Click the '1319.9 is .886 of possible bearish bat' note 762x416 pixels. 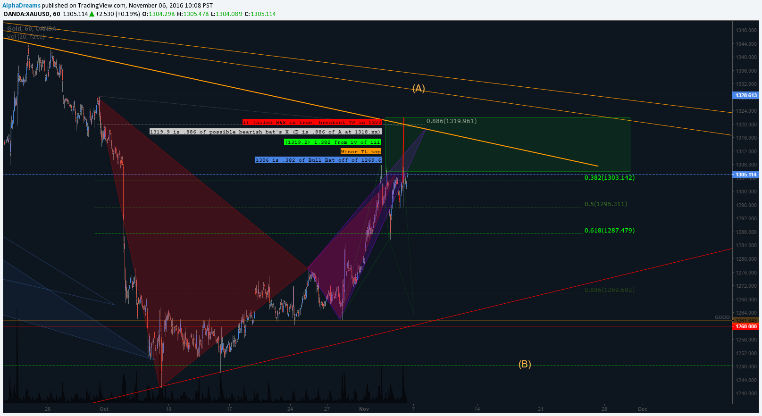[x=265, y=132]
